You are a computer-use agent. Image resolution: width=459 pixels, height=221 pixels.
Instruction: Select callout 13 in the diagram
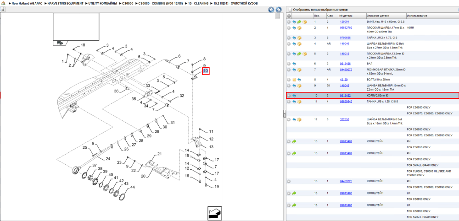[211, 146]
